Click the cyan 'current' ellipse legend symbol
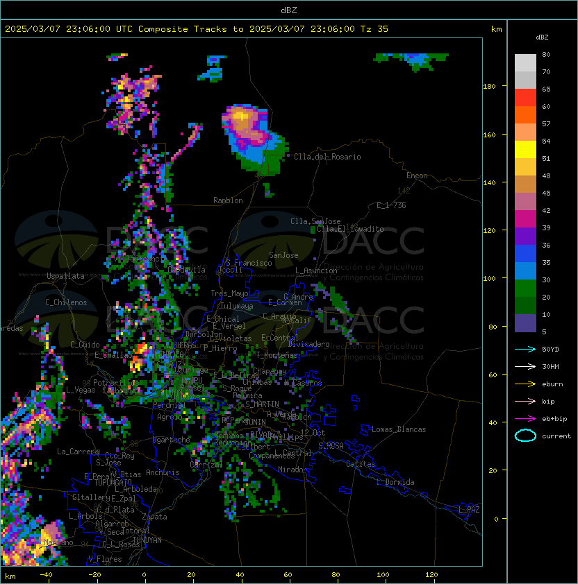 [x=525, y=436]
